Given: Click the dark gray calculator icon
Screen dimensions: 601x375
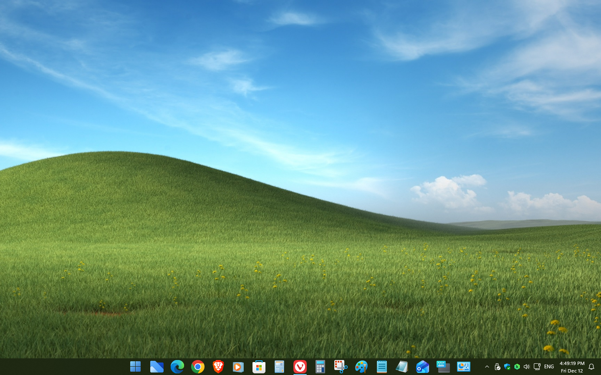Looking at the screenshot, I should point(320,367).
